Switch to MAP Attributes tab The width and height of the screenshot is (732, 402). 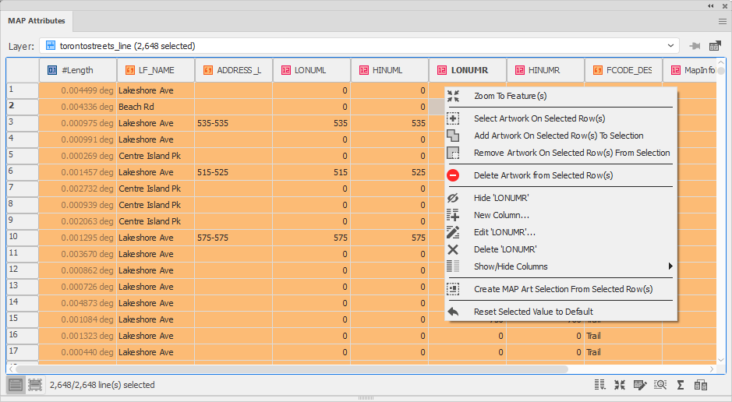coord(37,21)
